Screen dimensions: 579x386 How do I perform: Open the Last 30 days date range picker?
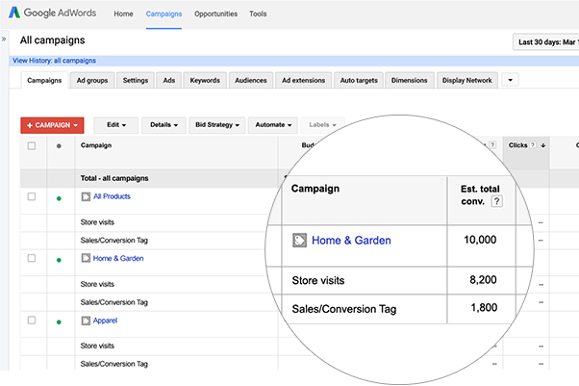tap(546, 42)
